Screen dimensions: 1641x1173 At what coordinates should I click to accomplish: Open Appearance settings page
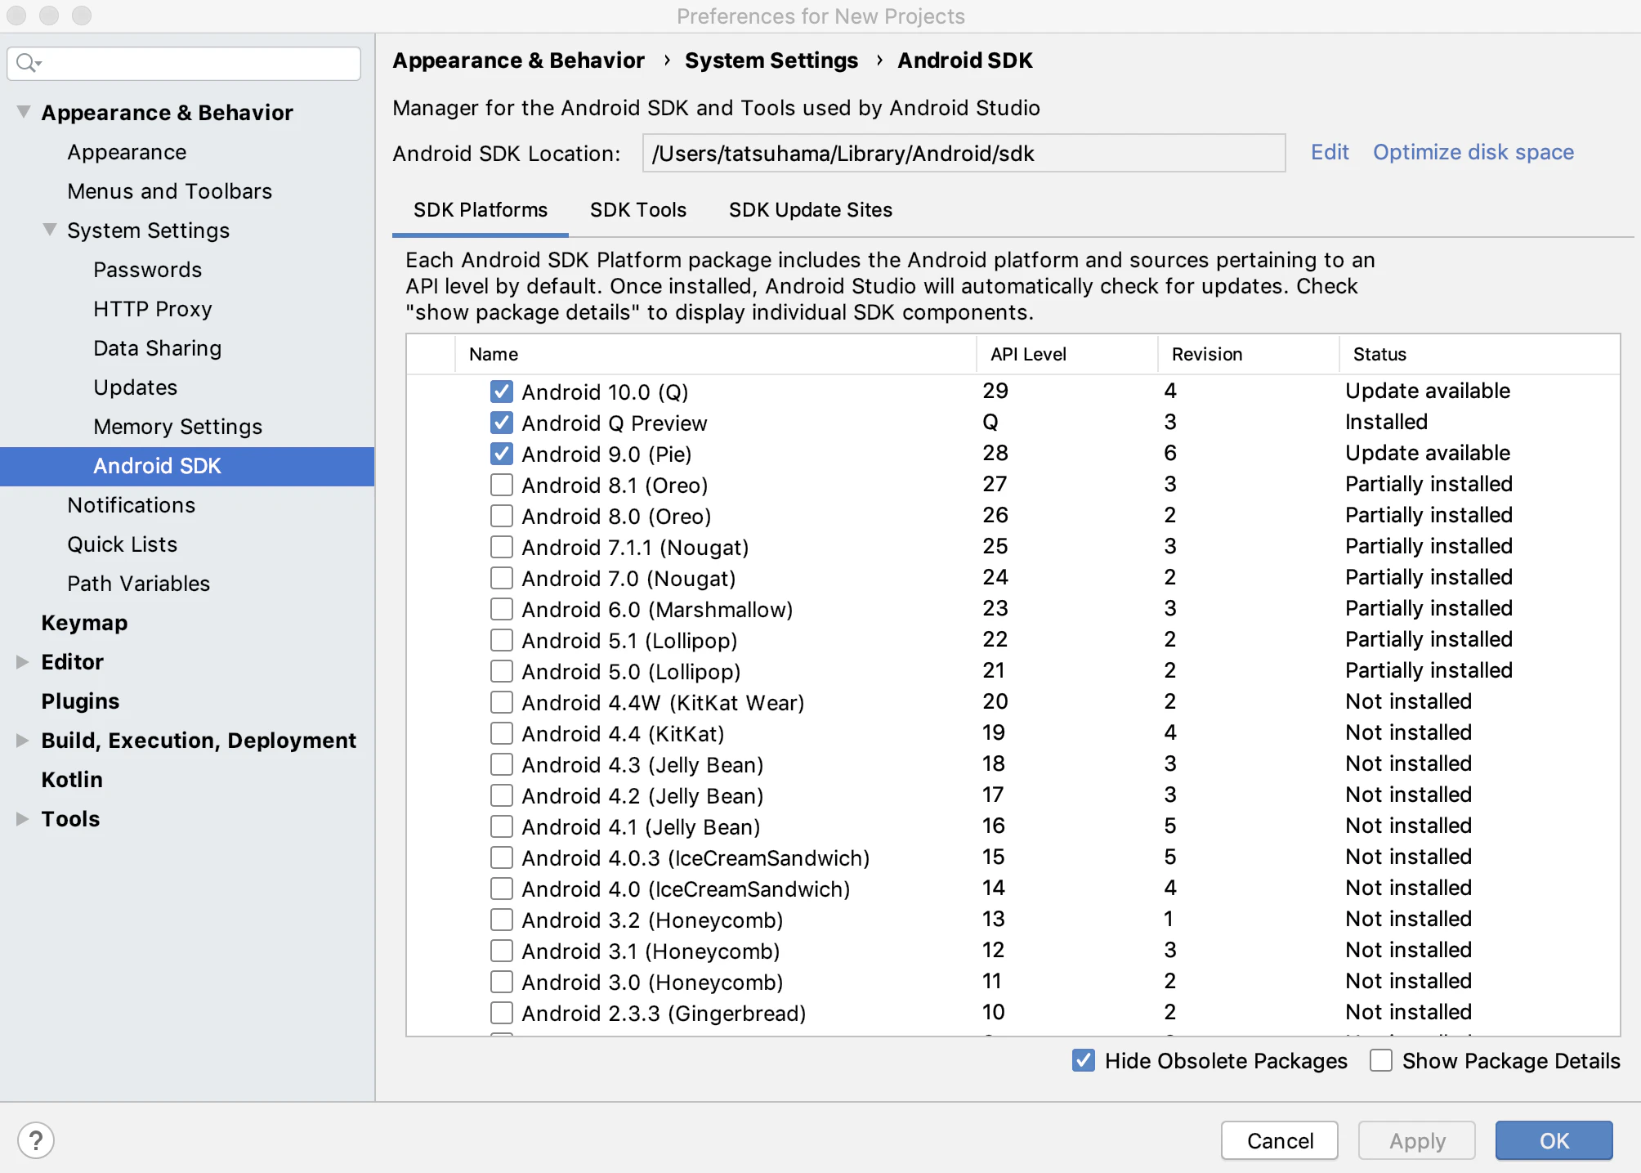point(127,151)
